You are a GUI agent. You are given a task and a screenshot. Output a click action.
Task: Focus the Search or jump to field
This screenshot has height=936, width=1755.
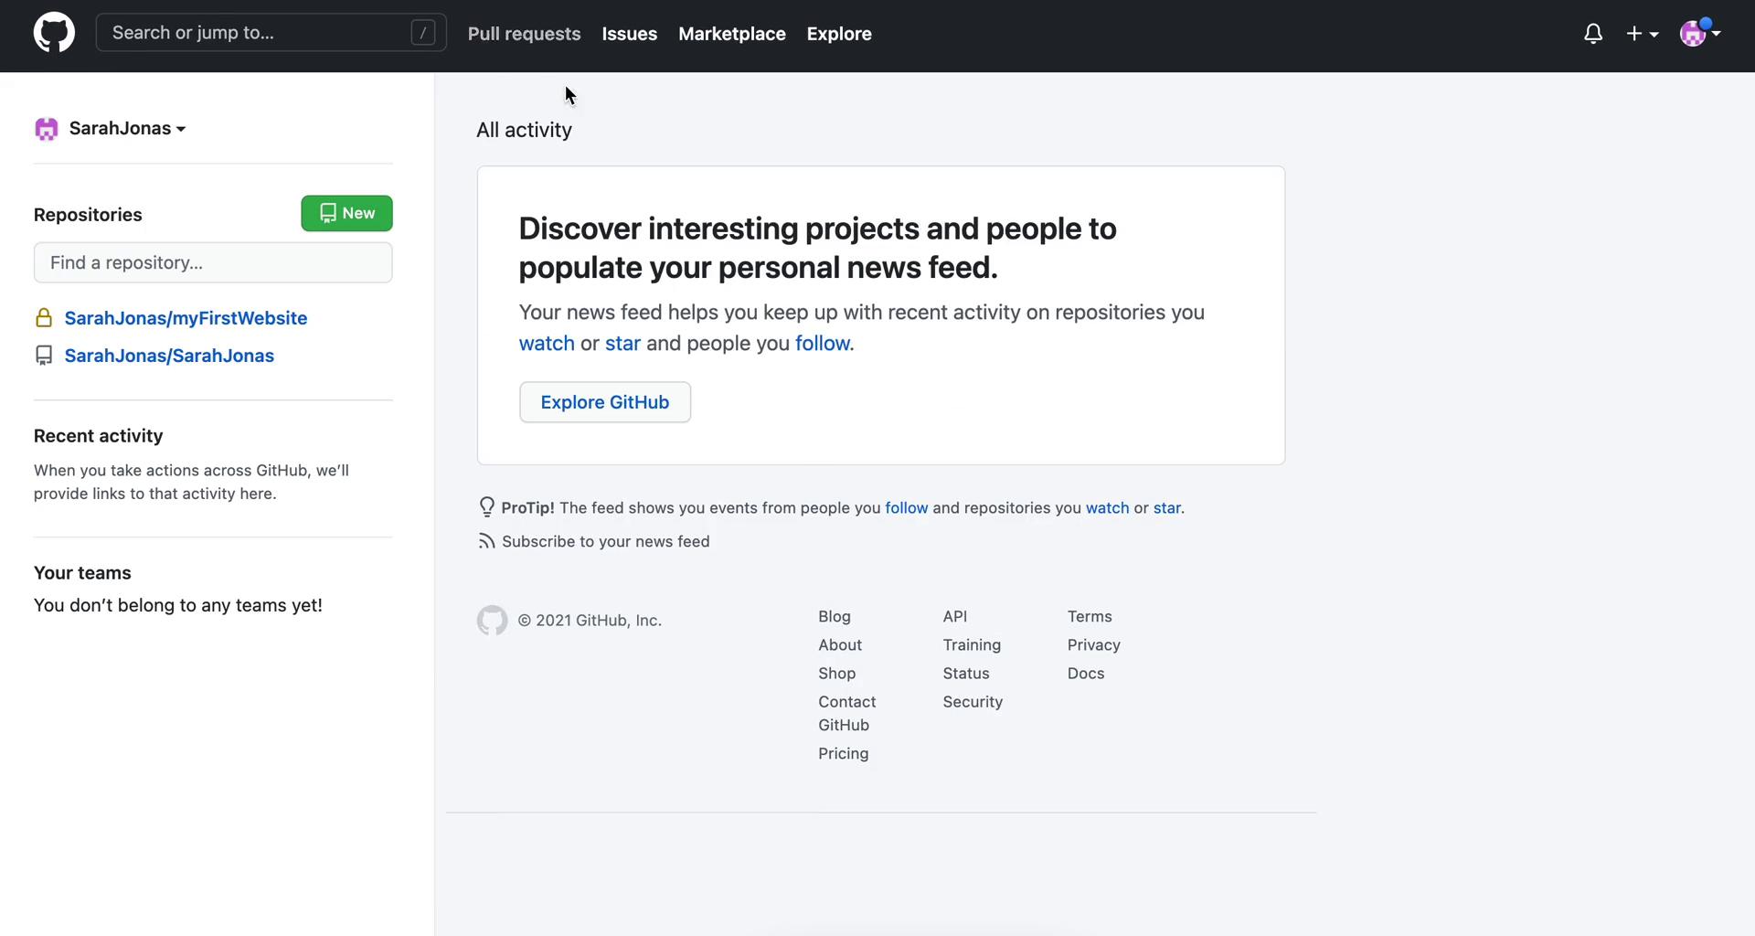(271, 33)
